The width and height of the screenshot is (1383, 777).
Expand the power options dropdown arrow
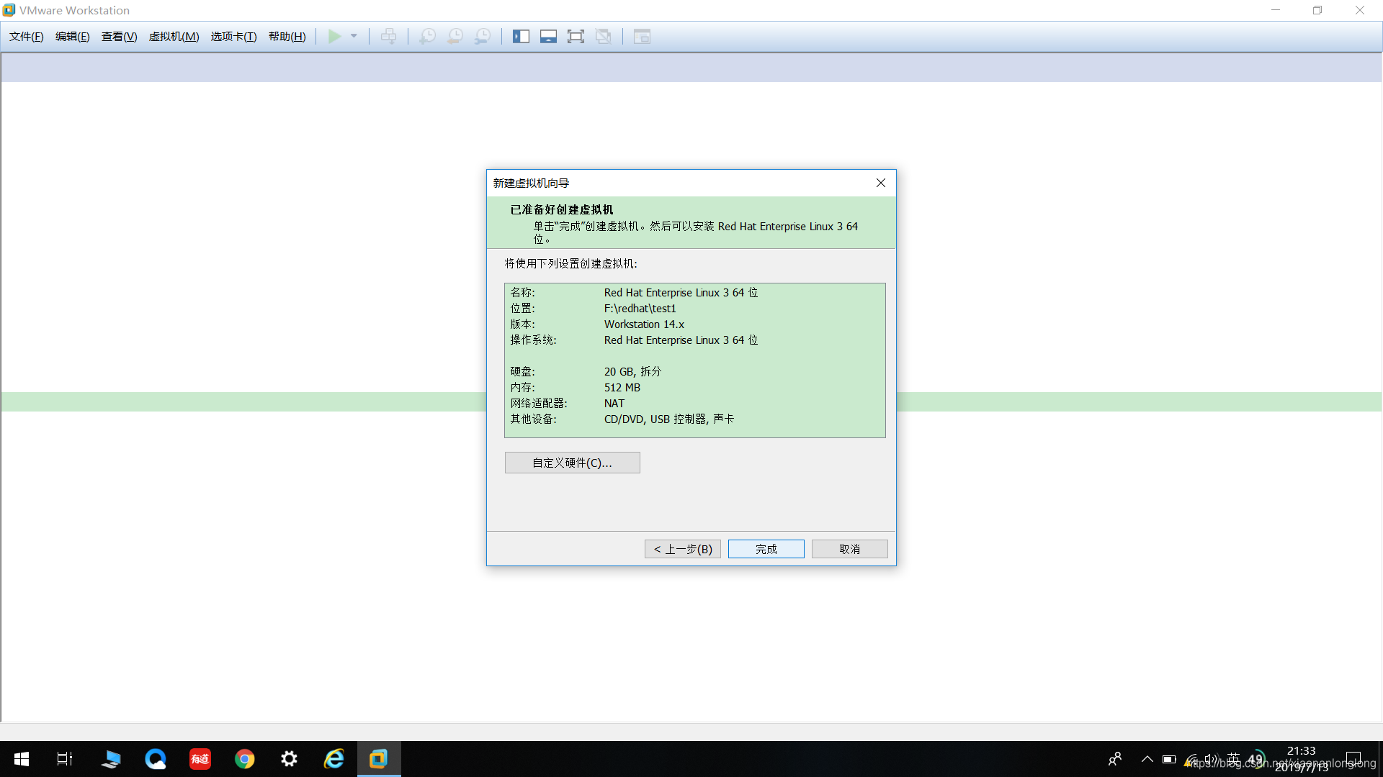[354, 36]
